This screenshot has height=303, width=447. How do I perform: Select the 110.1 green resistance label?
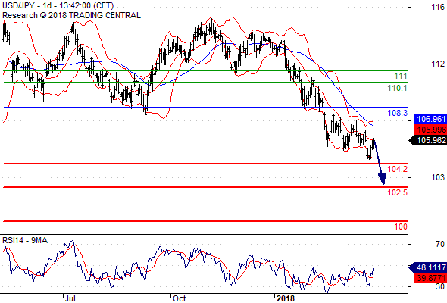click(398, 89)
